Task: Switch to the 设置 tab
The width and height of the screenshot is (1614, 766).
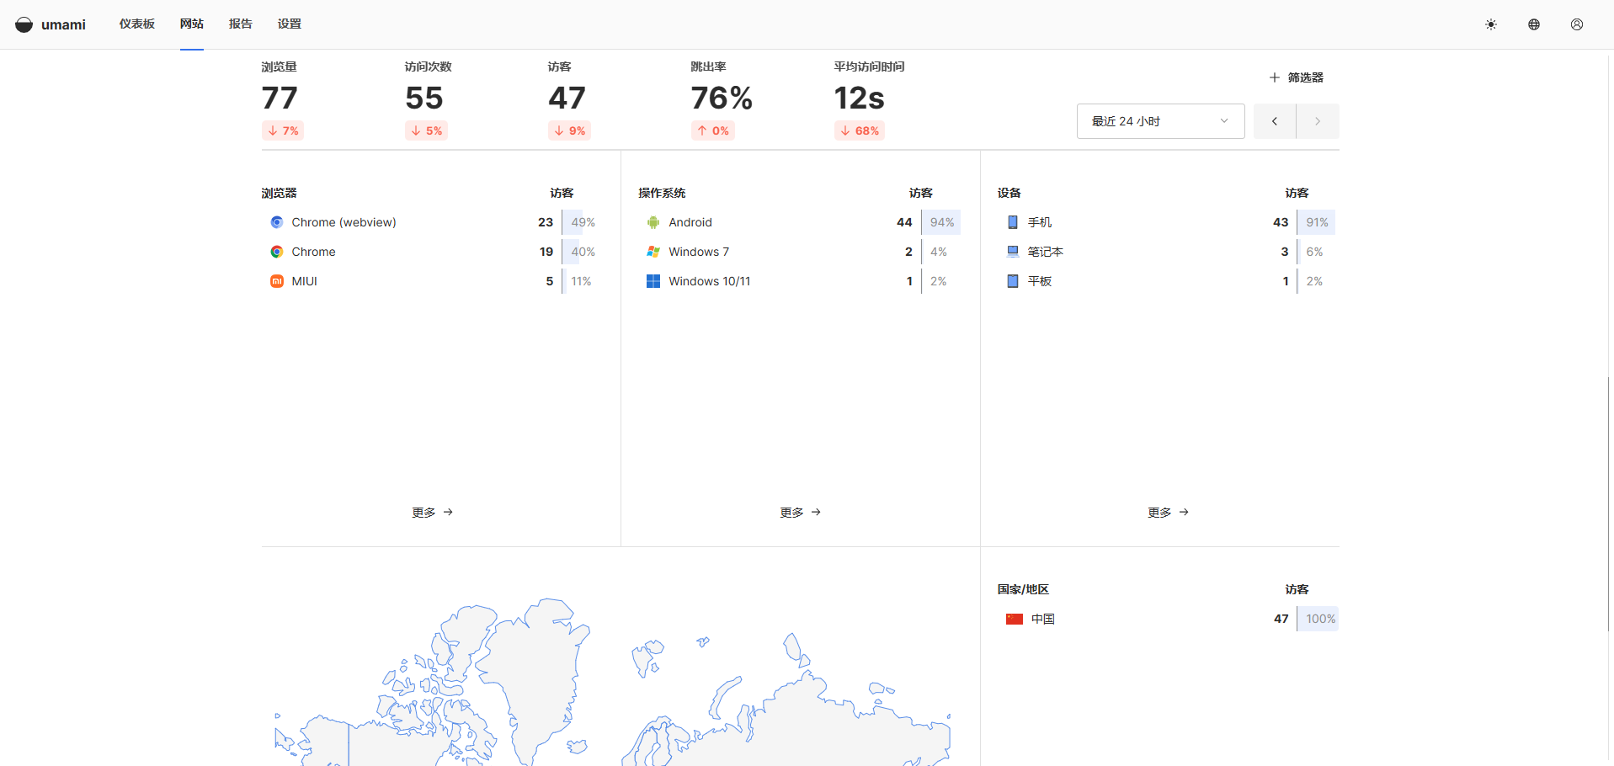Action: tap(289, 24)
